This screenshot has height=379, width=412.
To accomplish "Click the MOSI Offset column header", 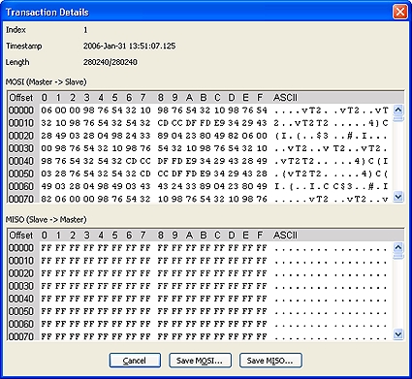I will click(21, 98).
